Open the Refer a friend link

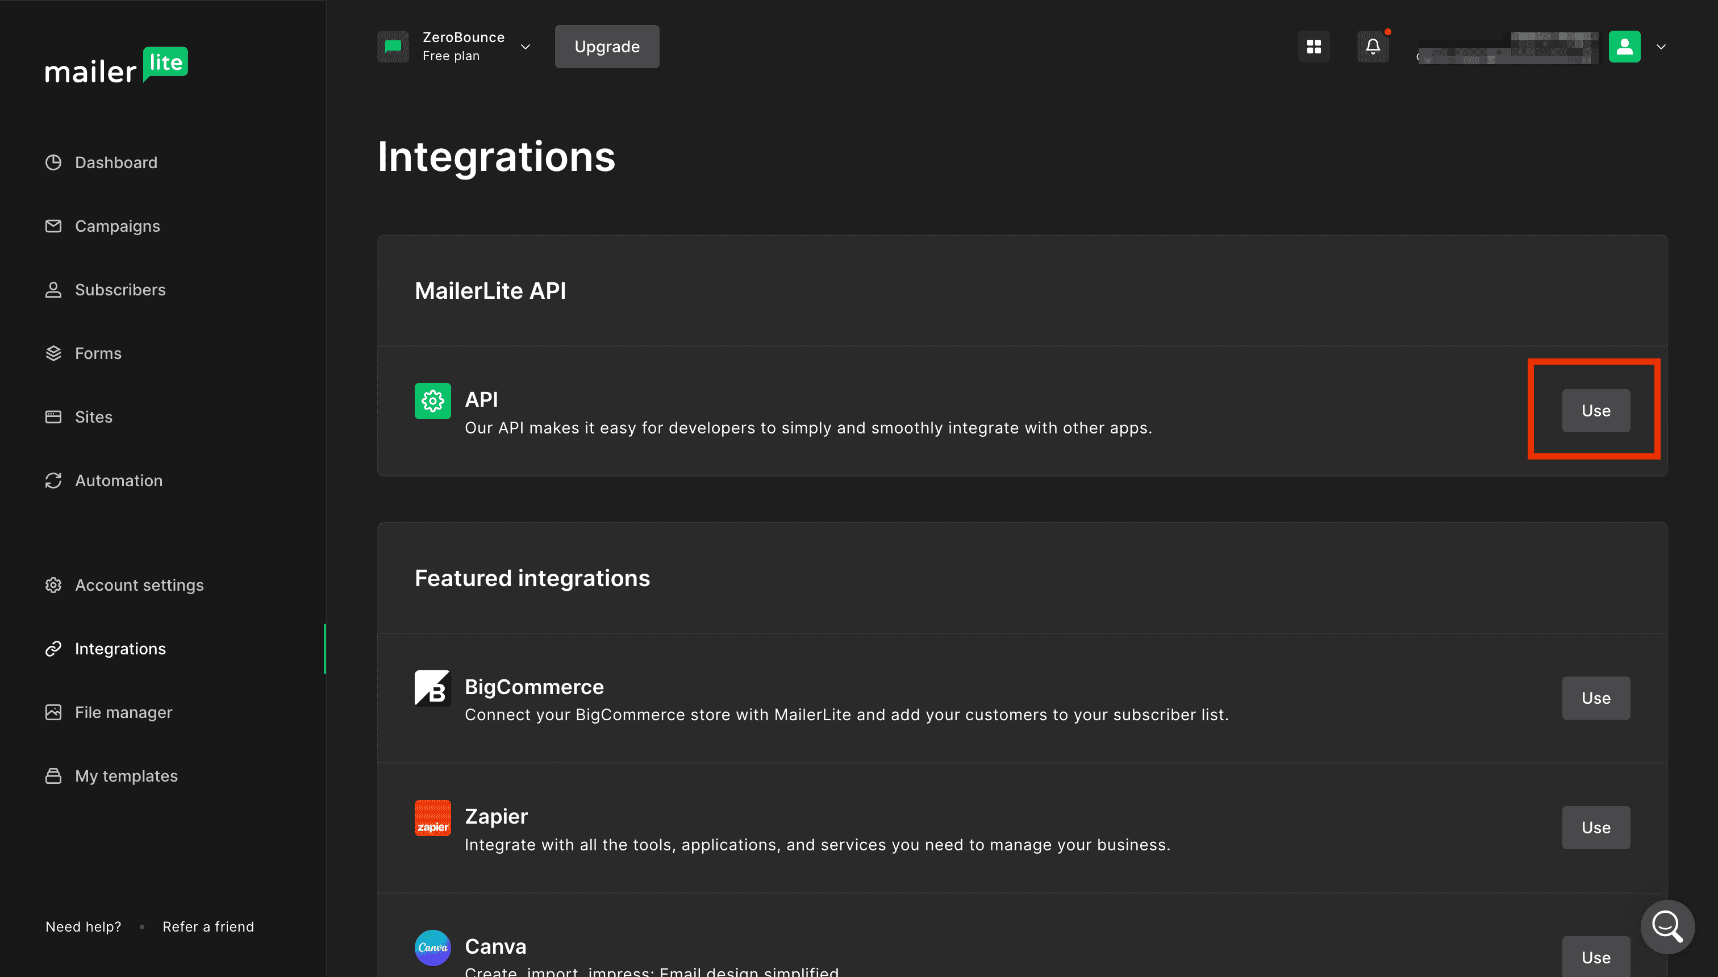point(209,926)
